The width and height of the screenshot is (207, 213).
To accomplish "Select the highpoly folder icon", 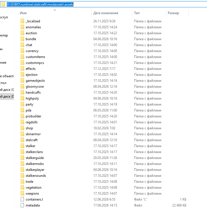I will [x=22, y=98].
